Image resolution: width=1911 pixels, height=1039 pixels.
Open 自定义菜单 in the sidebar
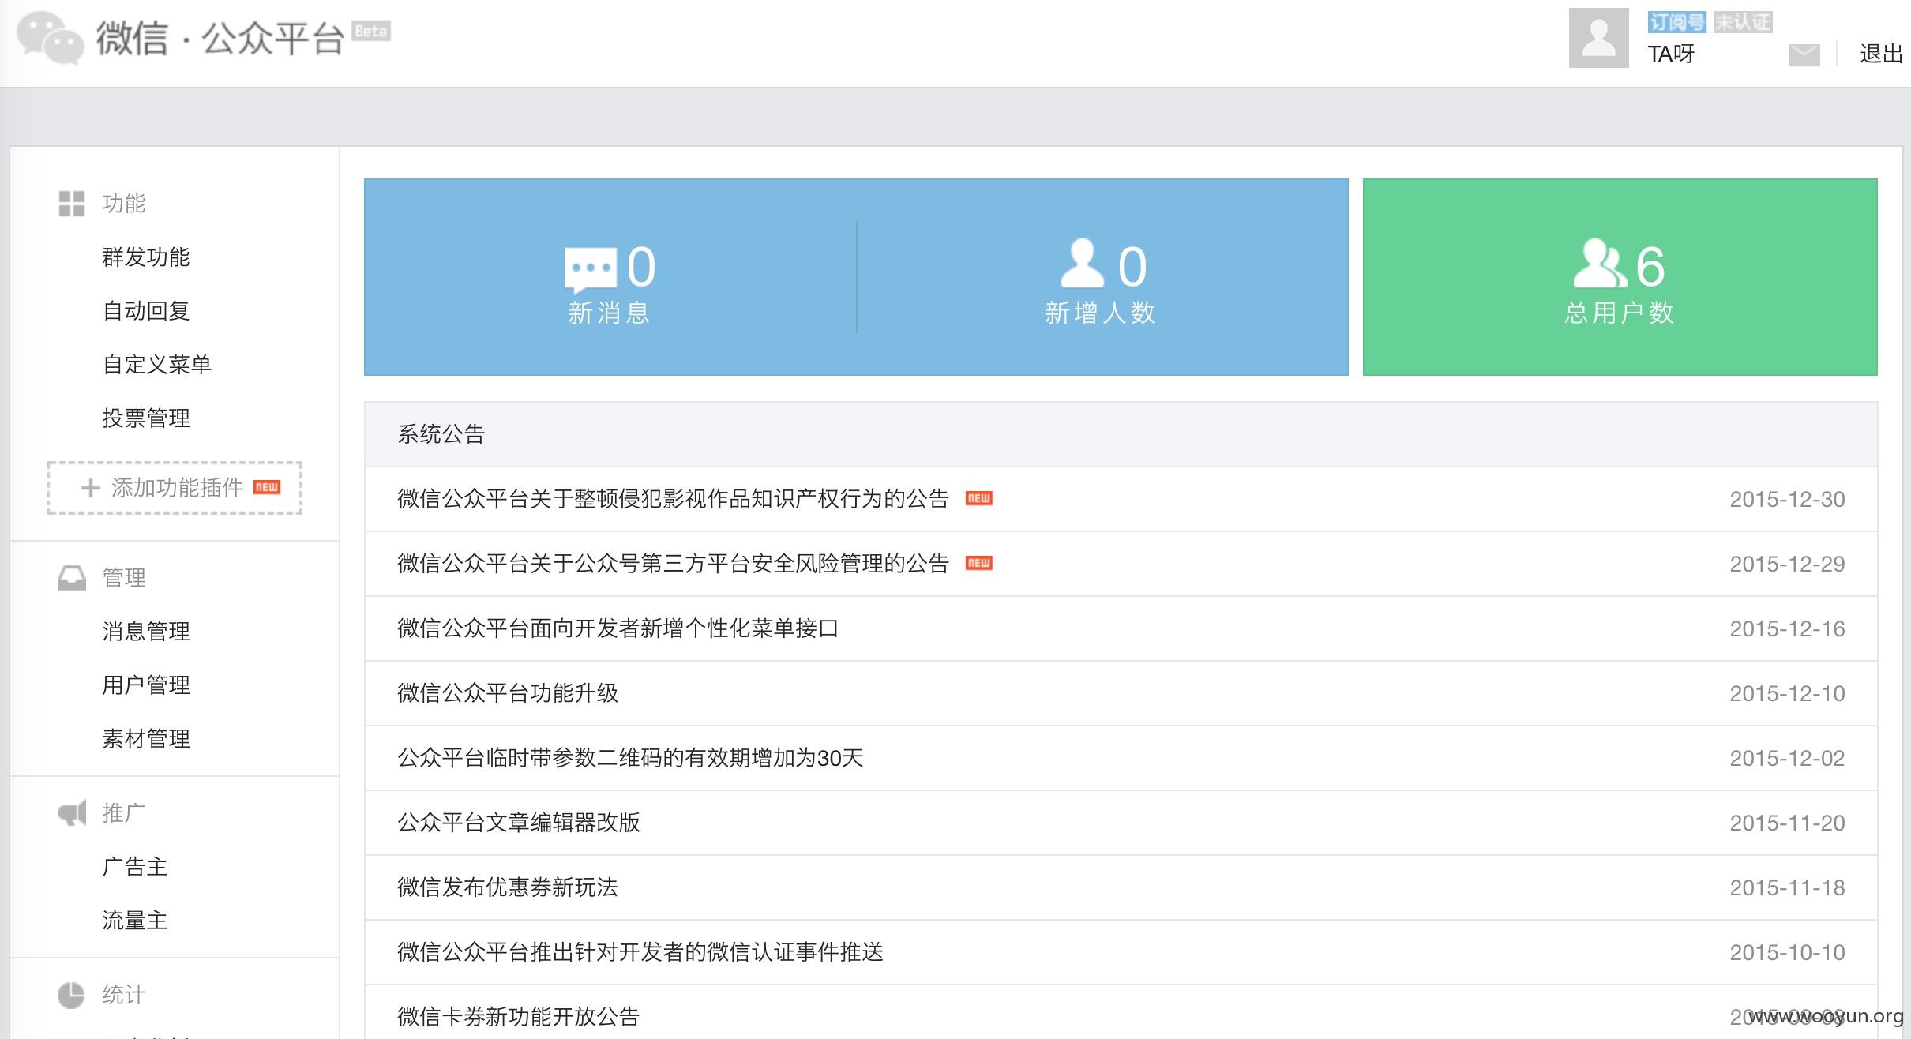click(157, 365)
